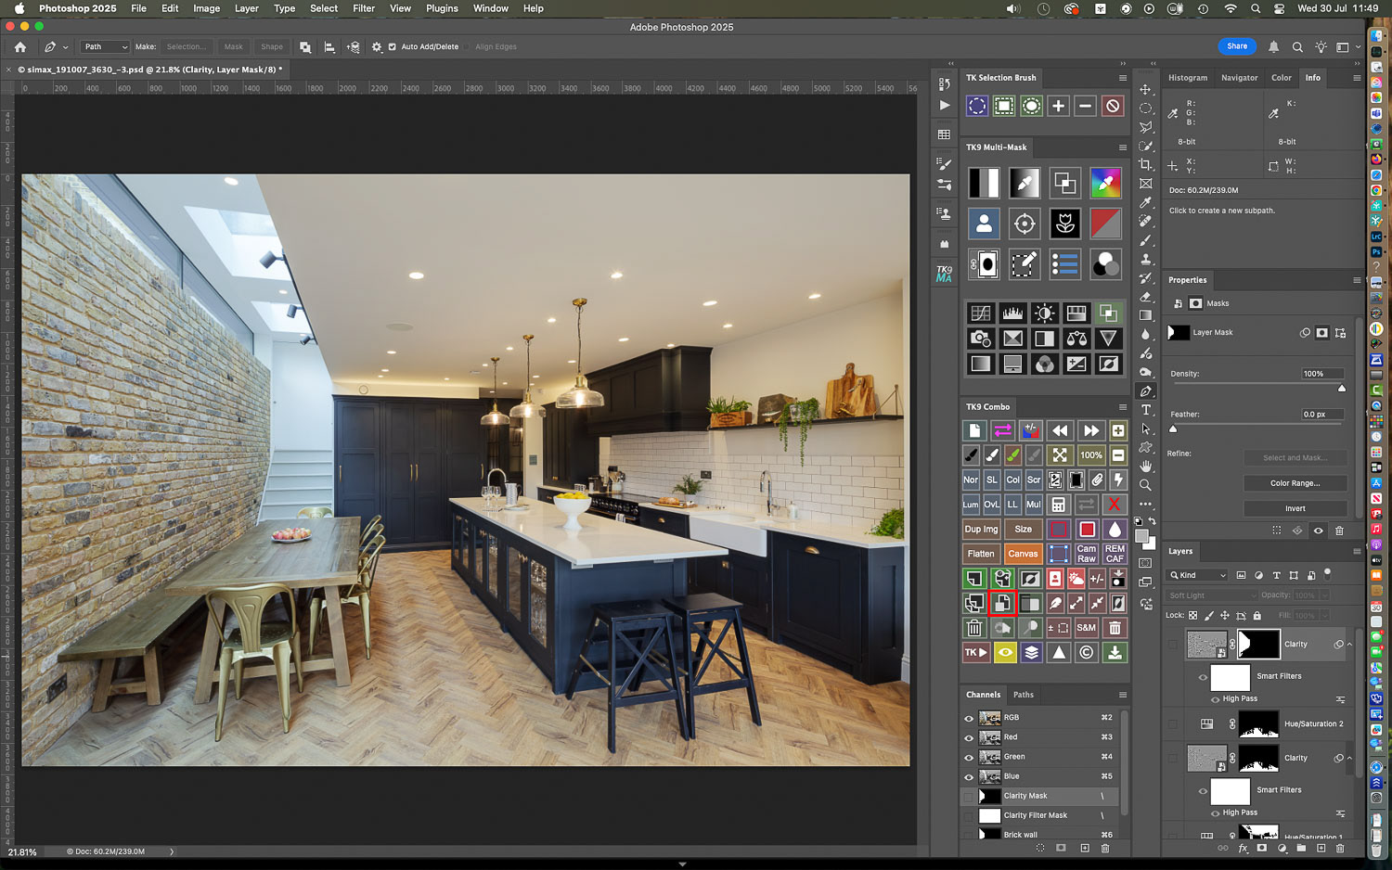The width and height of the screenshot is (1392, 870).
Task: Click the Invert button in Properties
Action: [x=1295, y=508]
